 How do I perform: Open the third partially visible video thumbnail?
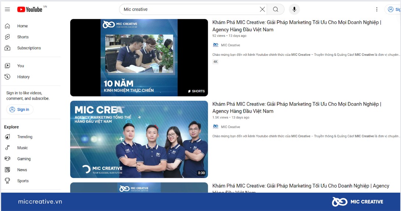[x=139, y=187]
